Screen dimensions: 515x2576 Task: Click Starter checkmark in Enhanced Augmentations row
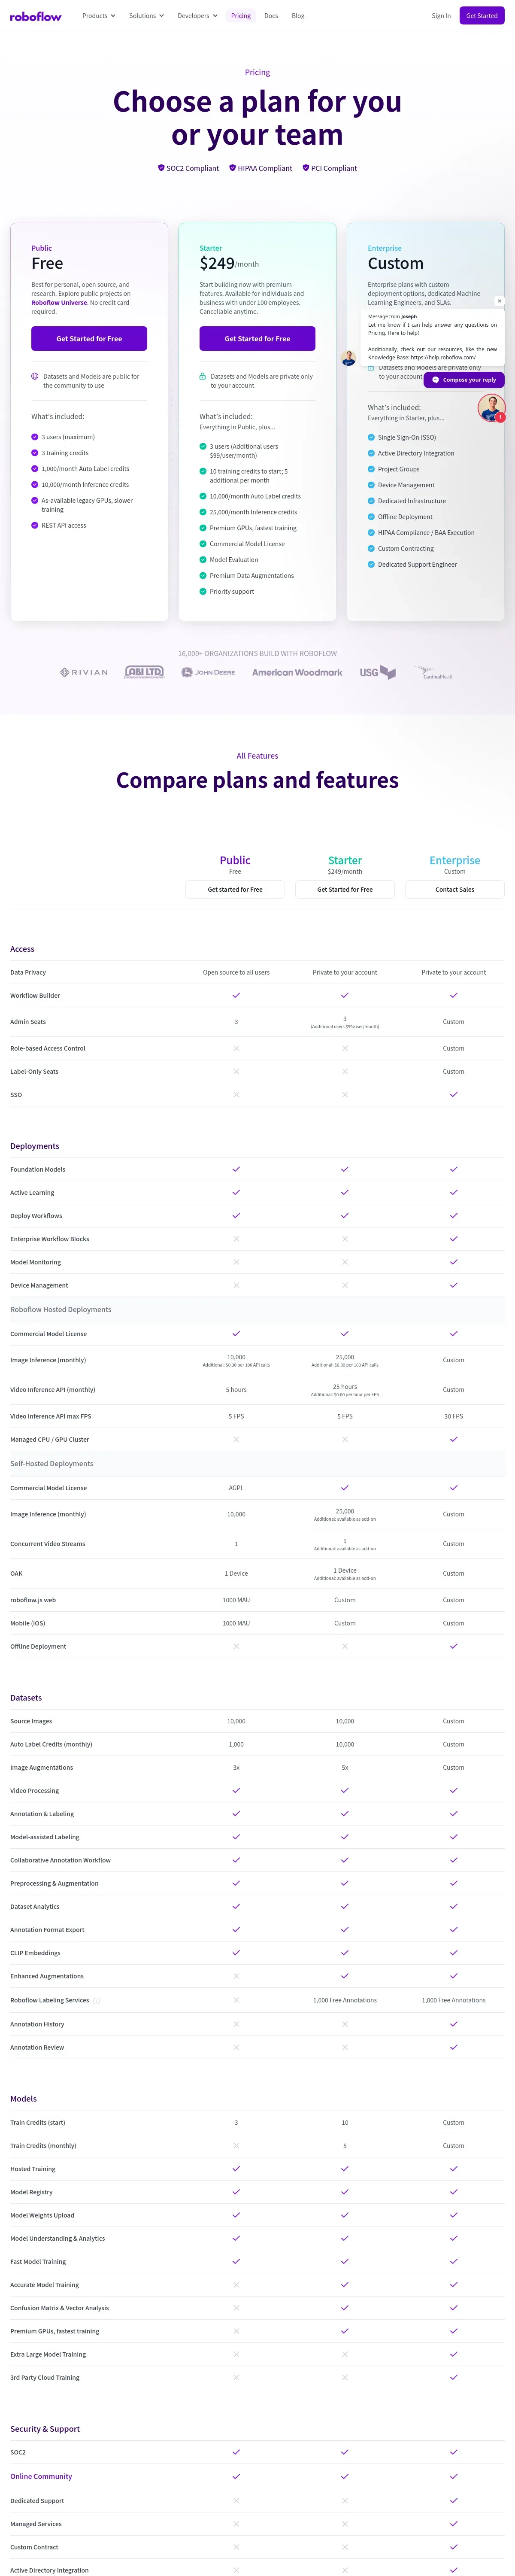345,1976
